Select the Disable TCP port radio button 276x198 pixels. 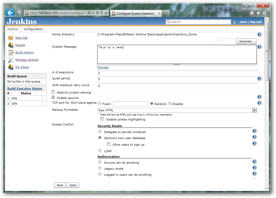pyautogui.click(x=170, y=103)
